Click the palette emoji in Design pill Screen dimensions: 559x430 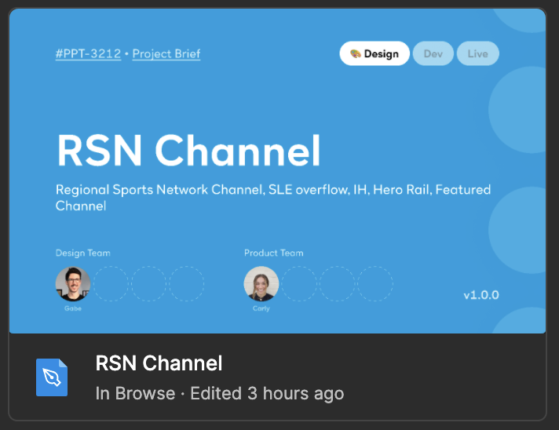coord(356,54)
